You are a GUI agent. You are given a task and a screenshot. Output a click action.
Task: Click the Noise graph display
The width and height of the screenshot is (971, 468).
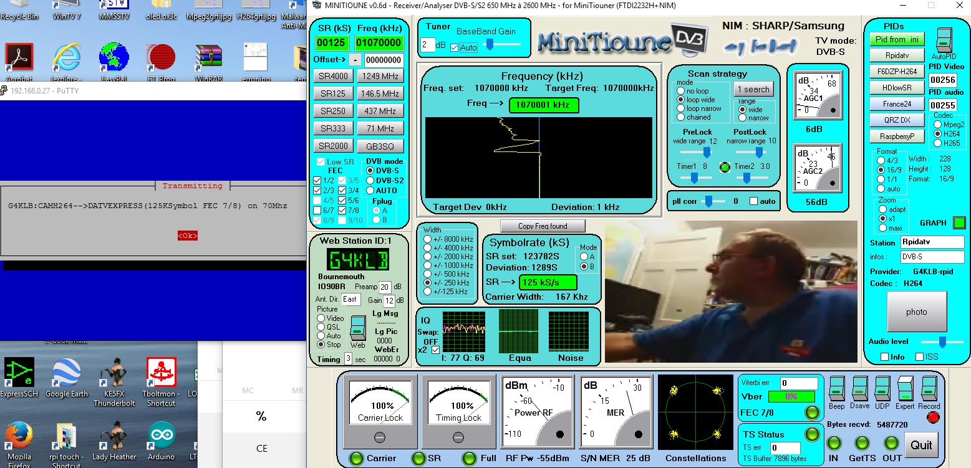pyautogui.click(x=569, y=332)
